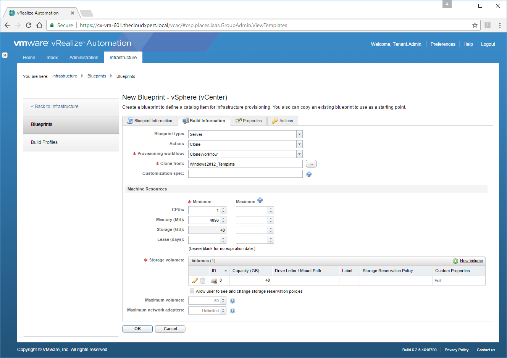
Task: Open the Blueprint type dropdown
Action: pos(299,134)
